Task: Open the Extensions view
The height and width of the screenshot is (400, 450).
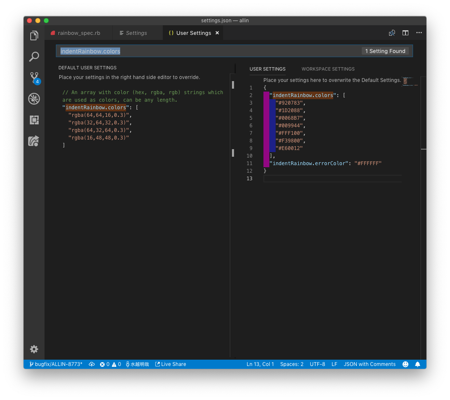Action: [x=34, y=120]
